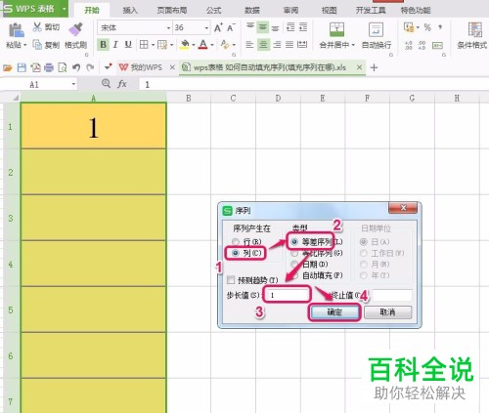Toggle underline formatting

[128, 45]
